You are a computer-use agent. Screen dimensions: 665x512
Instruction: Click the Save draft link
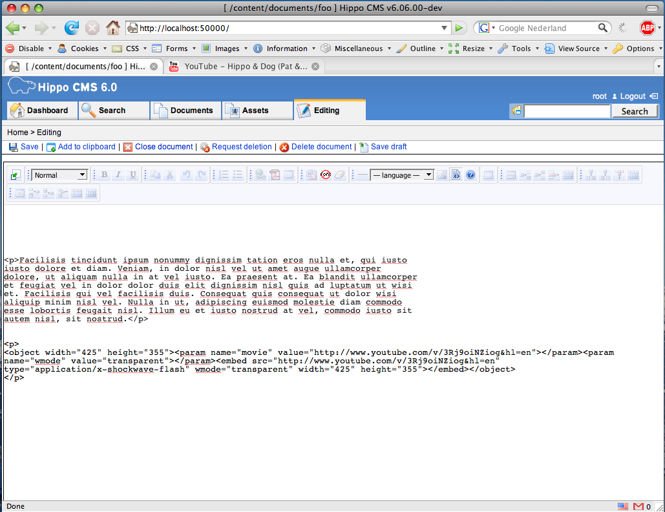coord(388,147)
